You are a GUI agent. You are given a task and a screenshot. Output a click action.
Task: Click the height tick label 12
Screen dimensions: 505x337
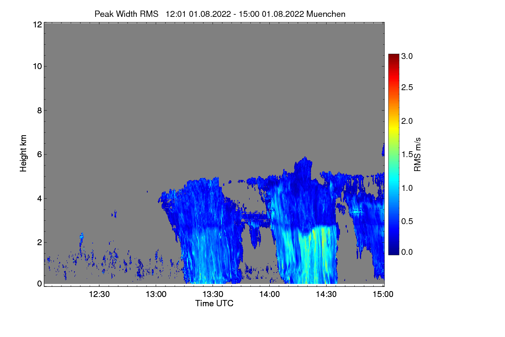37,24
